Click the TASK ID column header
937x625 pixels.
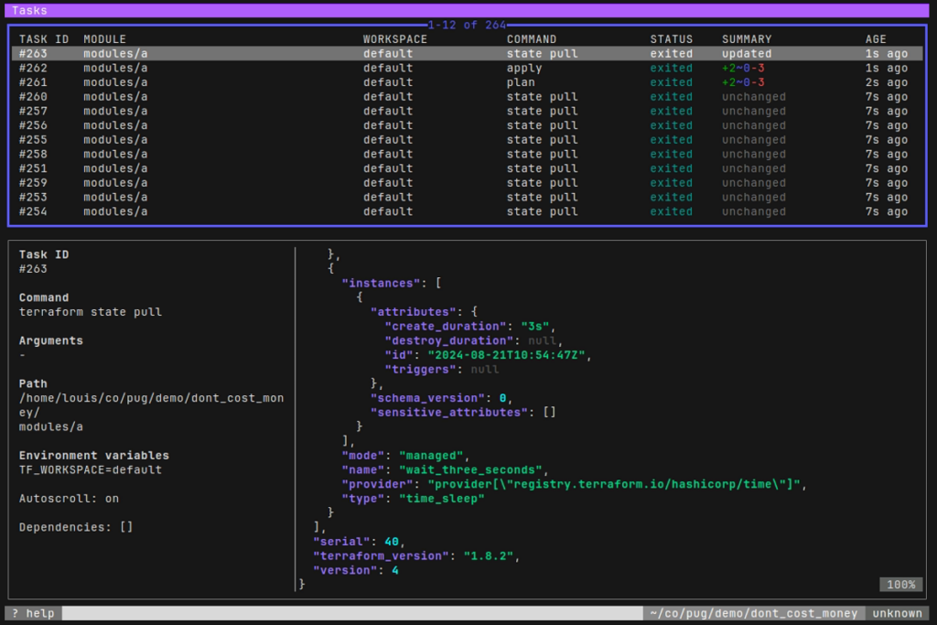coord(44,39)
